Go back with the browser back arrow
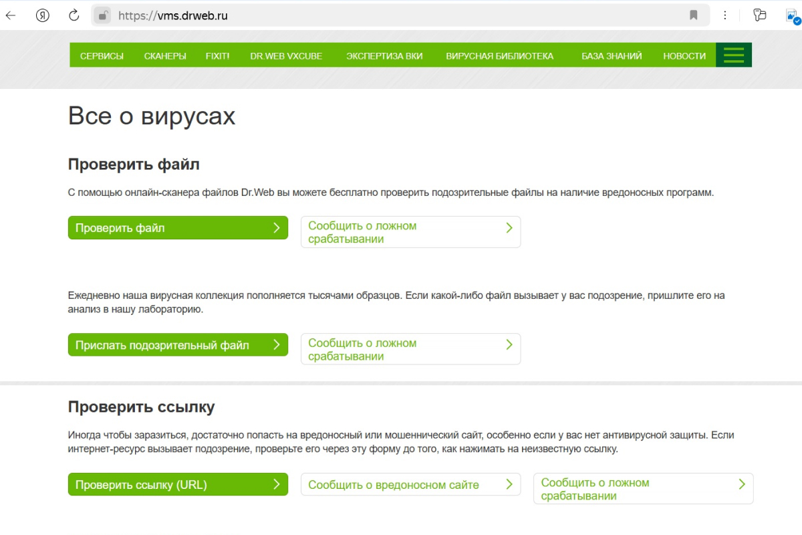 pyautogui.click(x=11, y=15)
